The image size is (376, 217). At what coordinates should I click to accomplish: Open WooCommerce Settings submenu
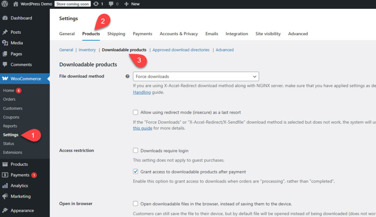point(11,135)
